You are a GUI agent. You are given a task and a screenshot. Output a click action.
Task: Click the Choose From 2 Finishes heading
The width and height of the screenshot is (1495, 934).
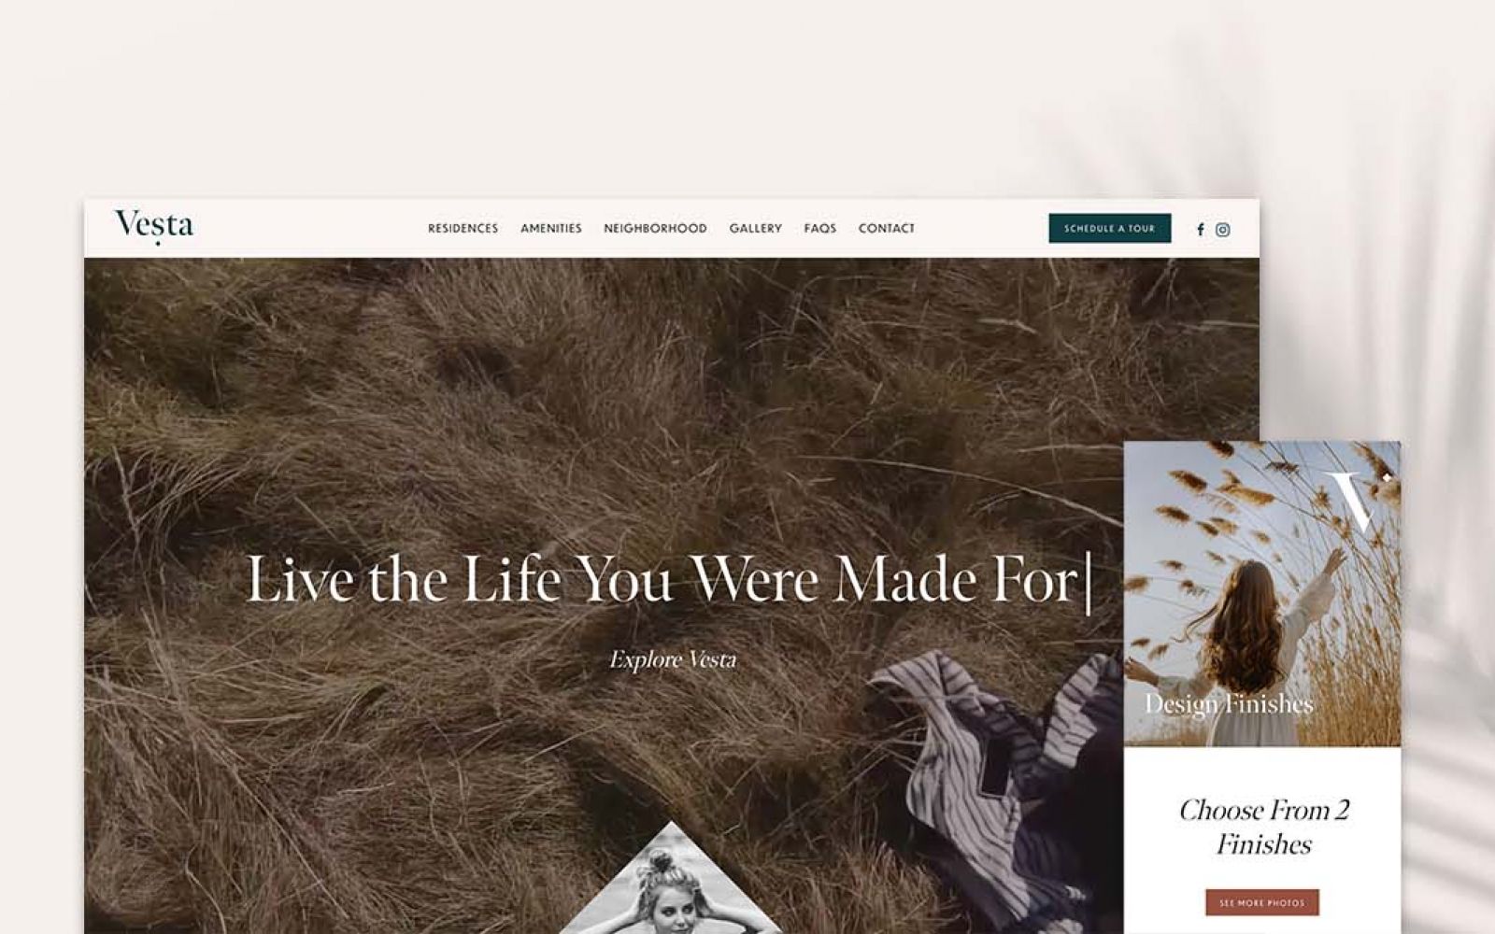(x=1263, y=827)
